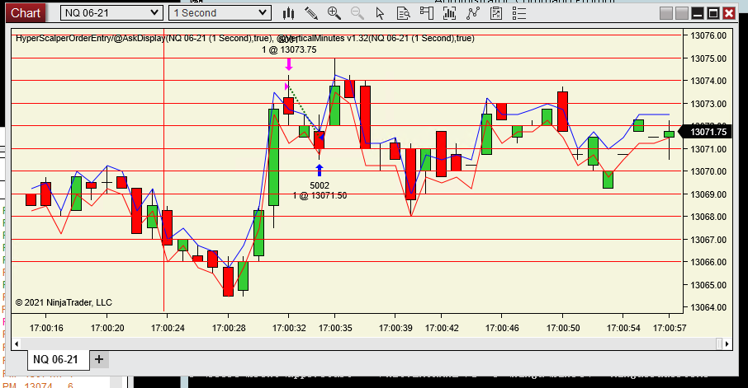
Task: Click the 13066.00 price axis label
Action: (708, 262)
